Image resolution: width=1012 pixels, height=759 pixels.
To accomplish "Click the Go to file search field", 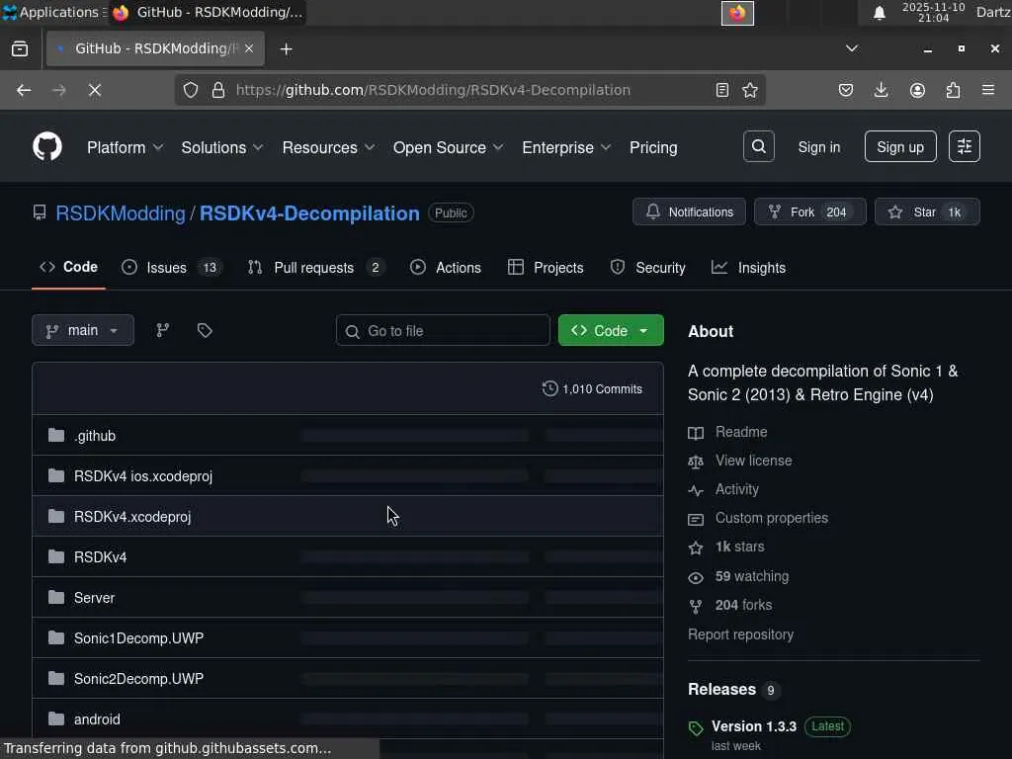I will click(443, 330).
